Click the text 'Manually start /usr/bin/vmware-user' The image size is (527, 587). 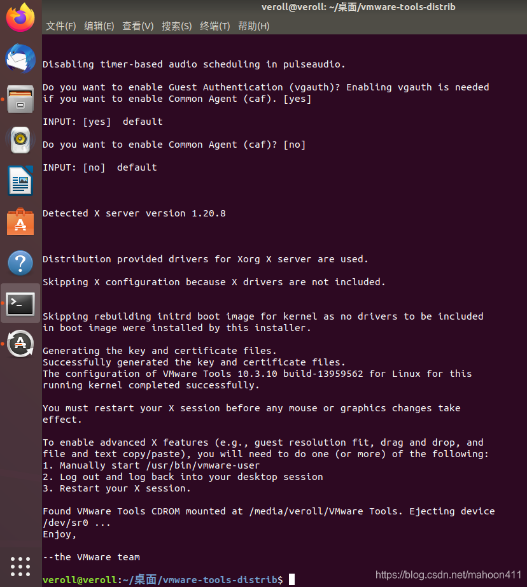160,465
